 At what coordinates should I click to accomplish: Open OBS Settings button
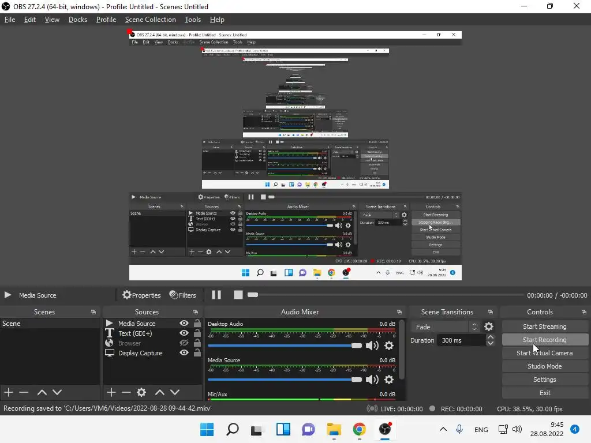point(545,380)
